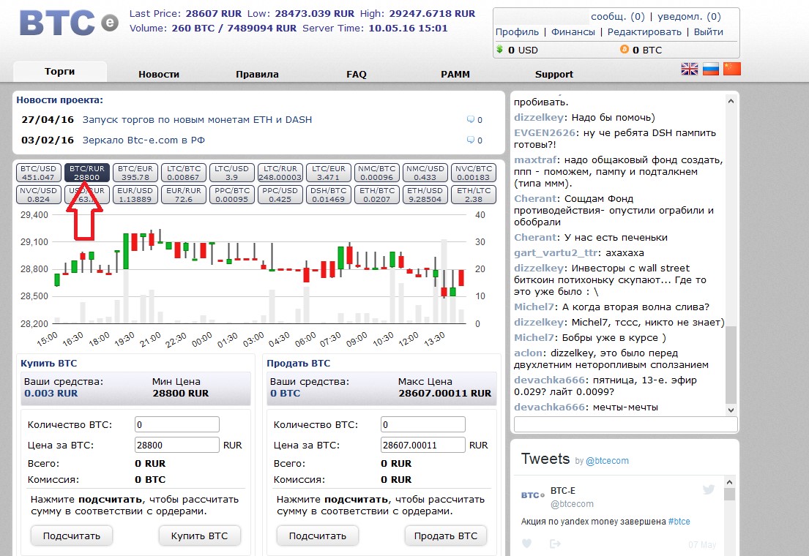
Task: Select the EUR/RUR pair
Action: (x=184, y=195)
